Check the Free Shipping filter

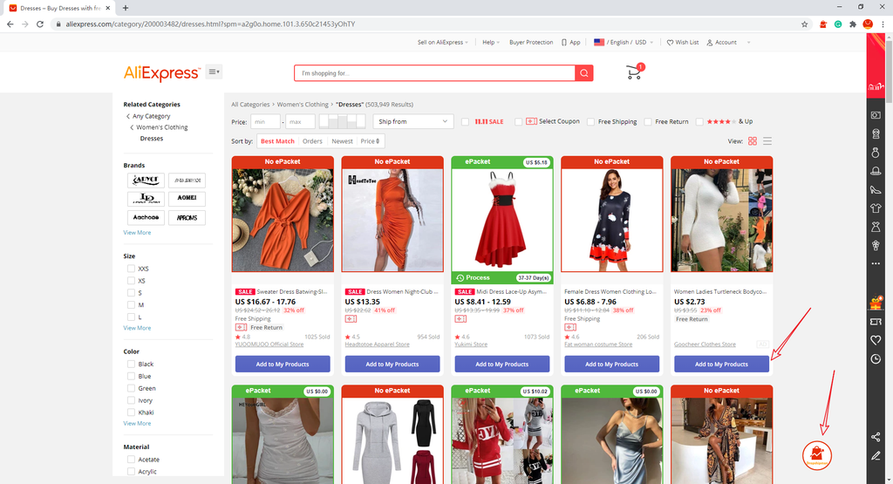(590, 122)
